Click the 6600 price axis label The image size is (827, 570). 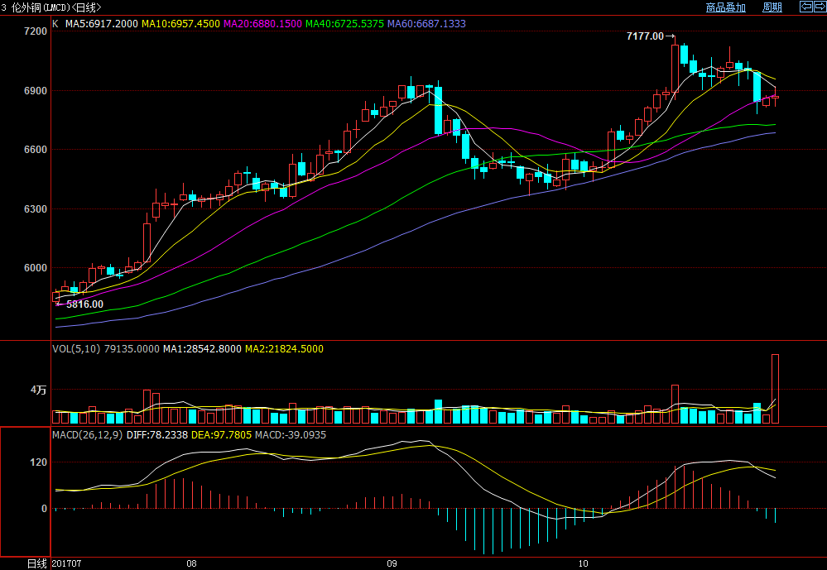click(36, 150)
